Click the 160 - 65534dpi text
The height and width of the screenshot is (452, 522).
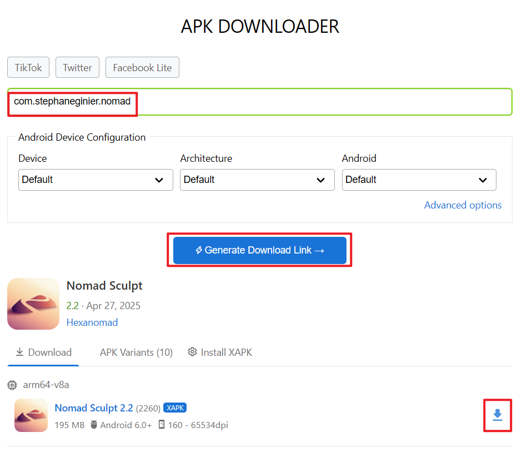click(x=198, y=425)
